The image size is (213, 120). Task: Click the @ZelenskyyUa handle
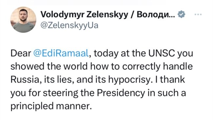coord(69,26)
